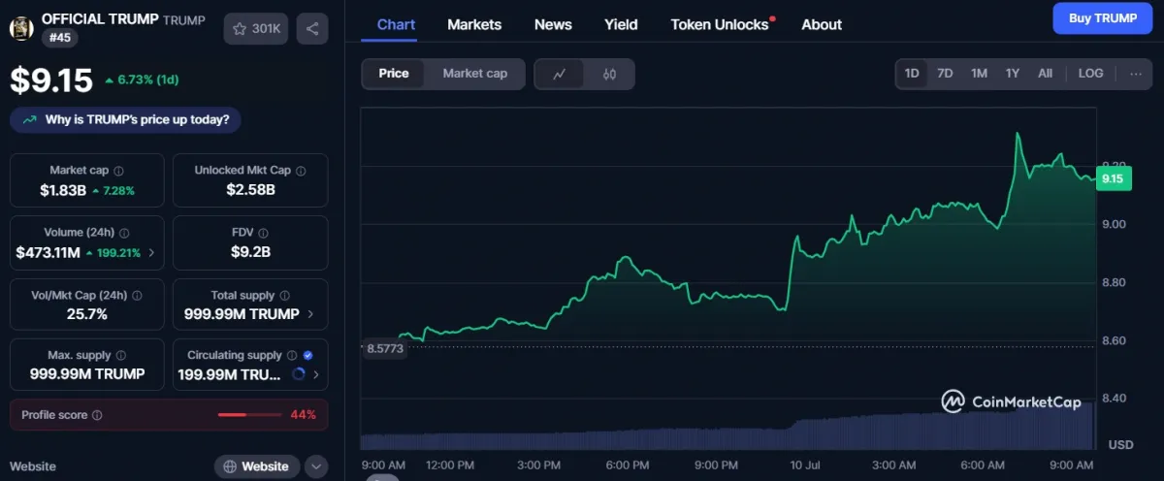Toggle LOG scale on the chart
This screenshot has width=1164, height=481.
[1090, 74]
